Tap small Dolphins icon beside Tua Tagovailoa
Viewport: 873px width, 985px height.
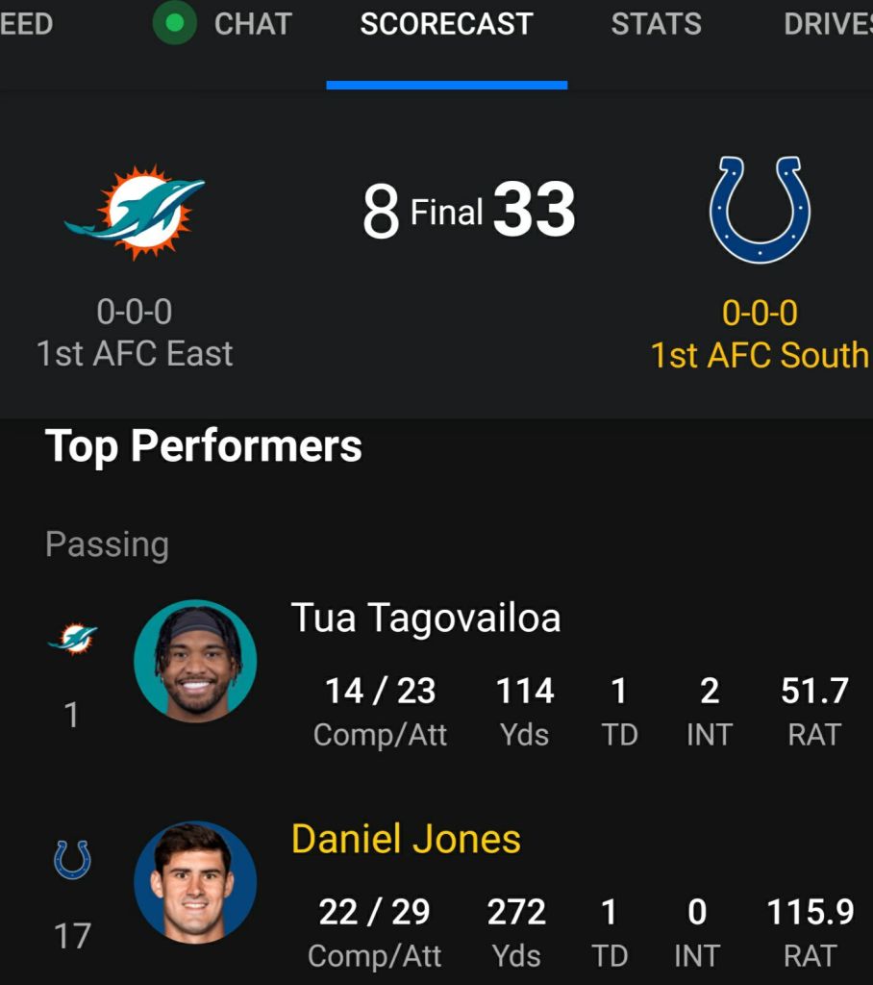click(73, 638)
